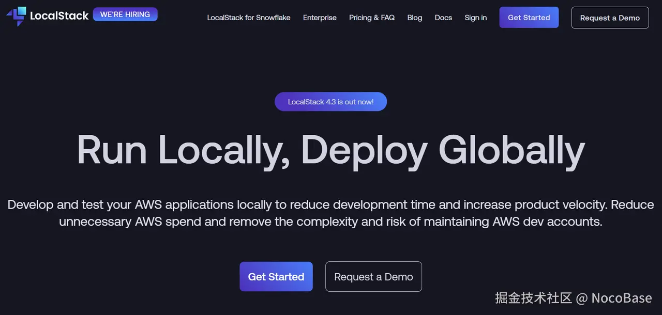Click the NocoBase watermark text

573,298
